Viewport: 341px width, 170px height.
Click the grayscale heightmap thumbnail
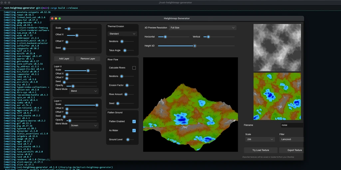coord(277,47)
